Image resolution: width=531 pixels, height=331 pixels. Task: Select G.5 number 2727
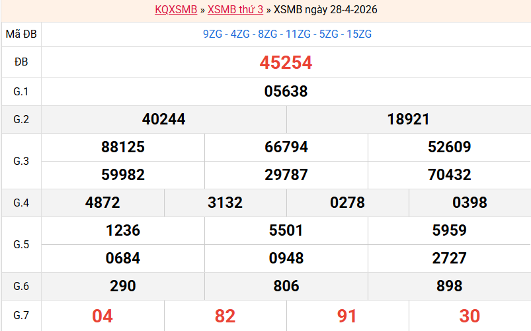click(449, 258)
